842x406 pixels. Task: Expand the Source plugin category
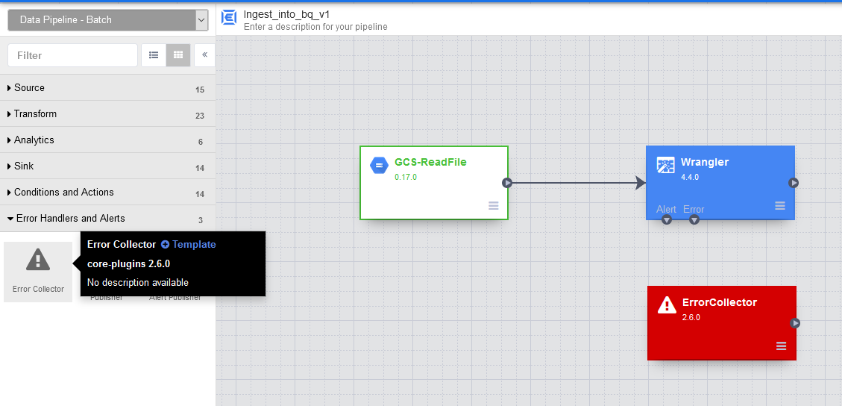[107, 87]
